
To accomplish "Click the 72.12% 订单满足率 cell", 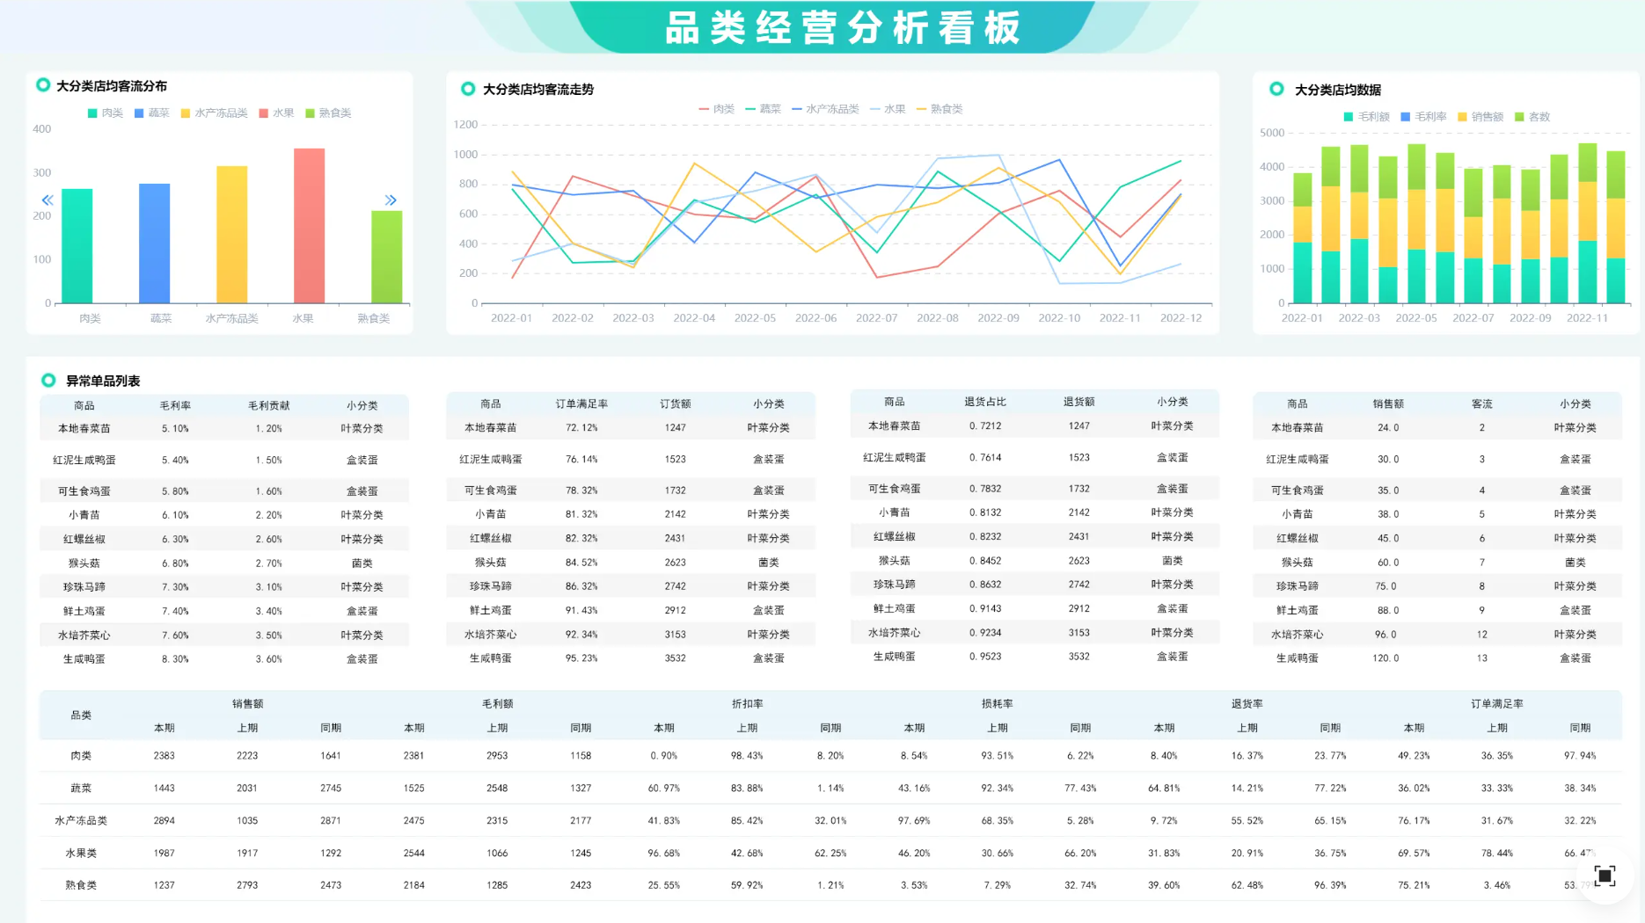I will [581, 428].
